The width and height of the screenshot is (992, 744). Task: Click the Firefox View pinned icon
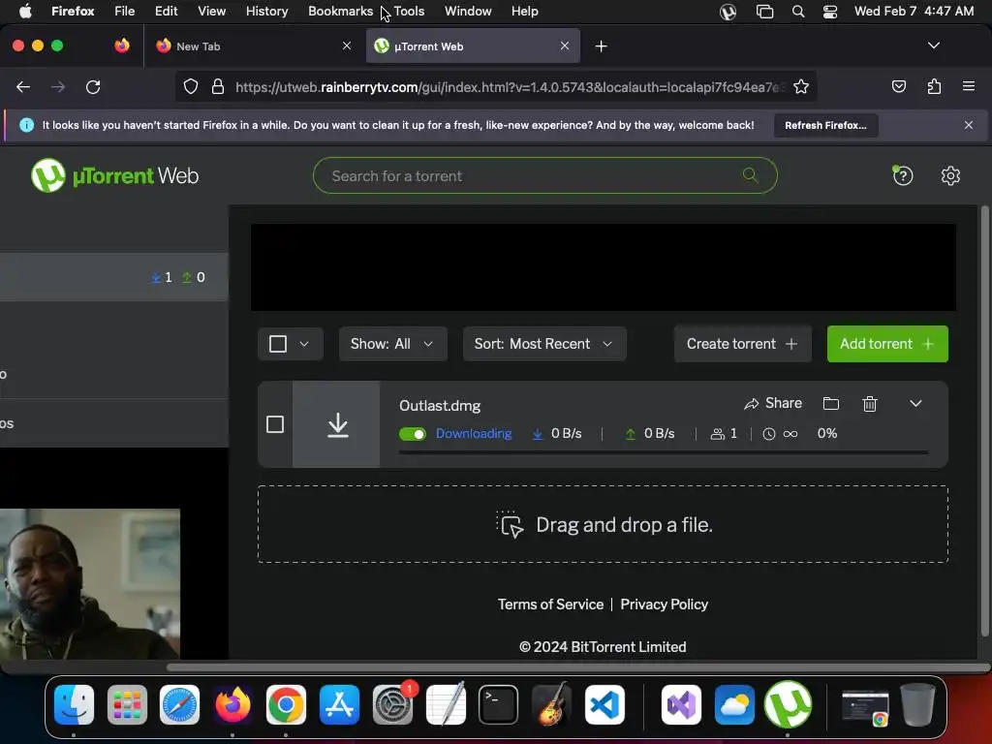pos(122,46)
